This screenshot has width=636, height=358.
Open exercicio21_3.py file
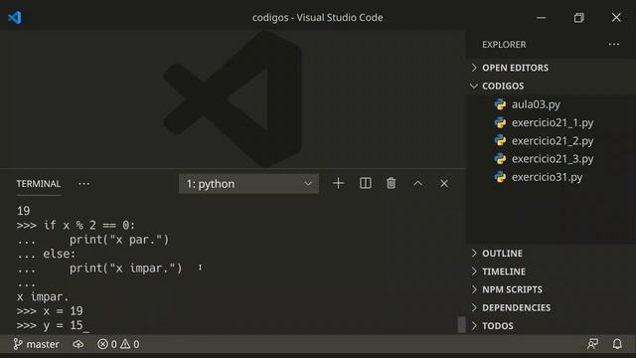tap(553, 159)
